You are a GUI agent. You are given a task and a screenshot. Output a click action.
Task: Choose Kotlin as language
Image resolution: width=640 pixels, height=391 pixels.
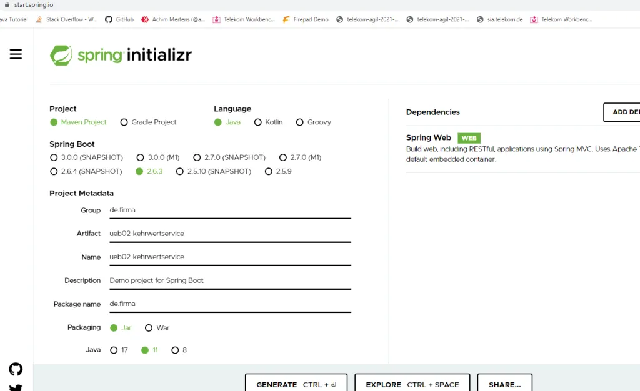pos(268,122)
